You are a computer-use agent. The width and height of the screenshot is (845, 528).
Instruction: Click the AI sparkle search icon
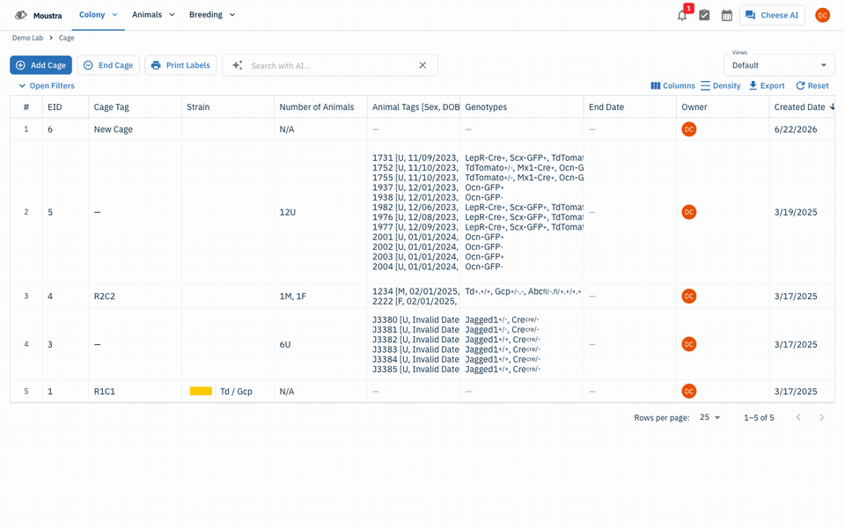(x=237, y=65)
